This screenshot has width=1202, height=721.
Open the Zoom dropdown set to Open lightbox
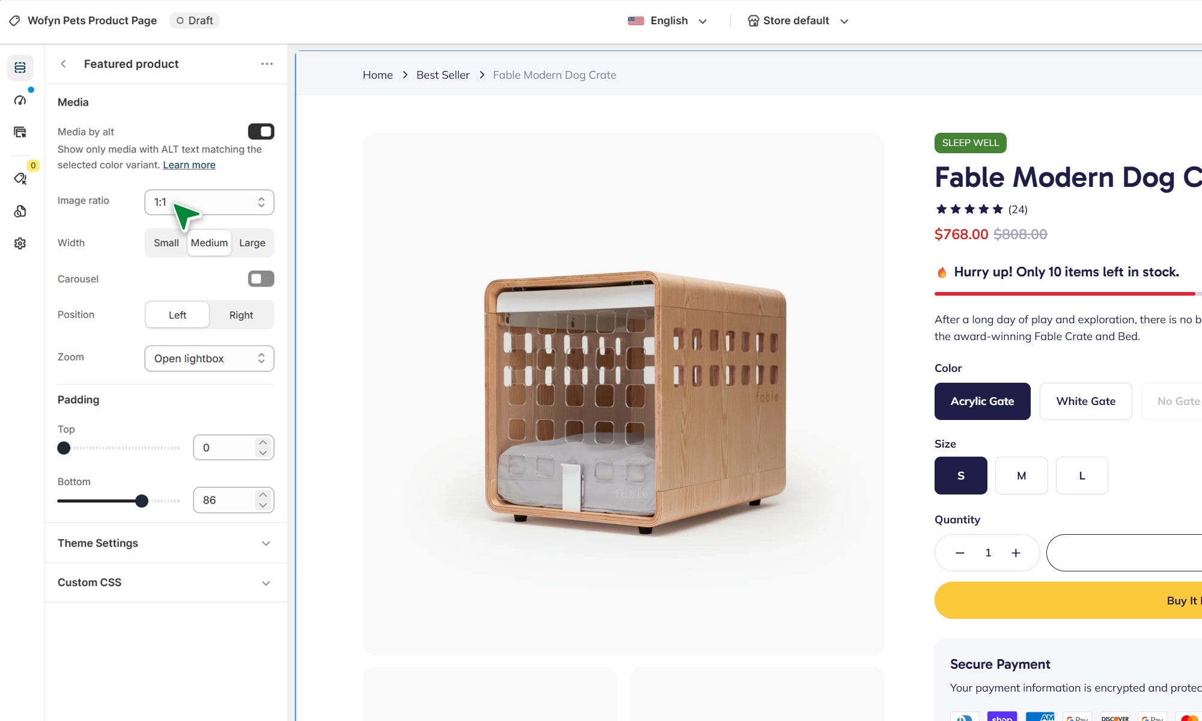209,359
